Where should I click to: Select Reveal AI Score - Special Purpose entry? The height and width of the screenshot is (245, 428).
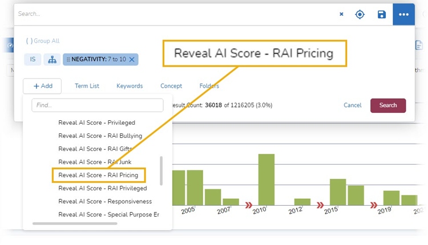pyautogui.click(x=108, y=214)
